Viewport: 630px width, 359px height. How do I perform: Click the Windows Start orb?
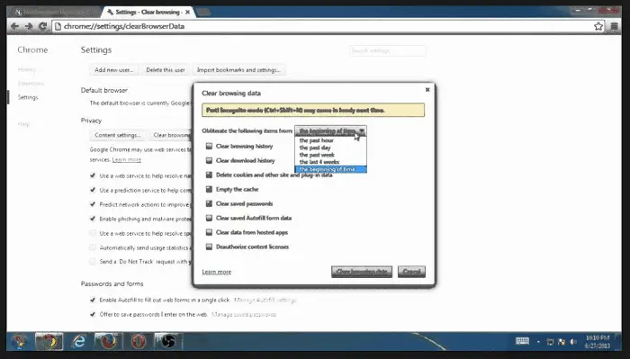tap(19, 342)
